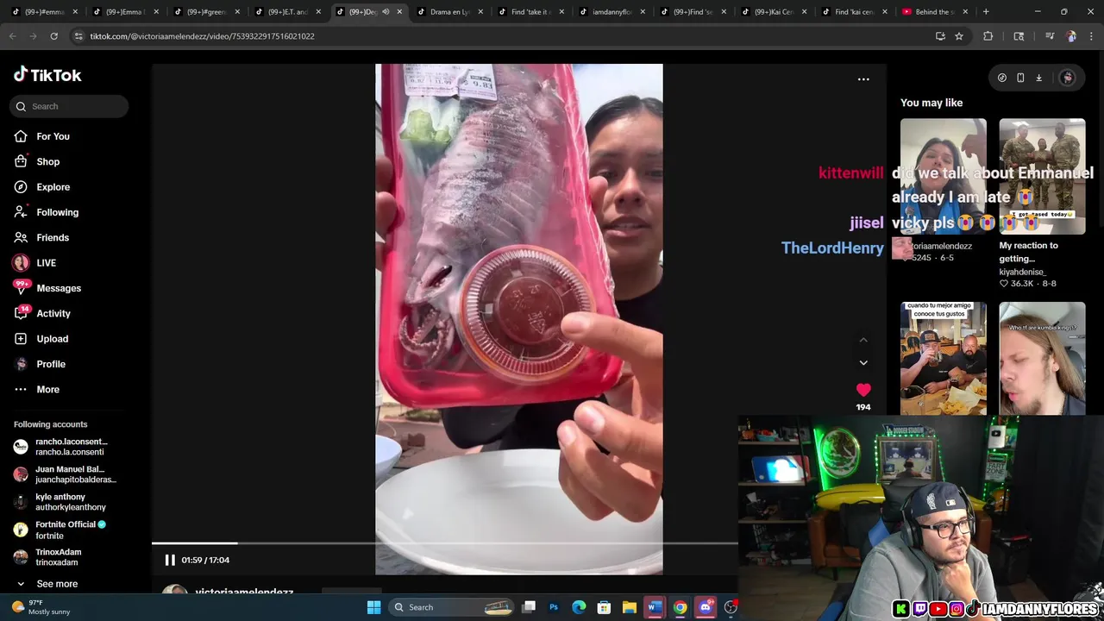Viewport: 1104px width, 621px height.
Task: Open Word from the taskbar
Action: click(x=655, y=607)
